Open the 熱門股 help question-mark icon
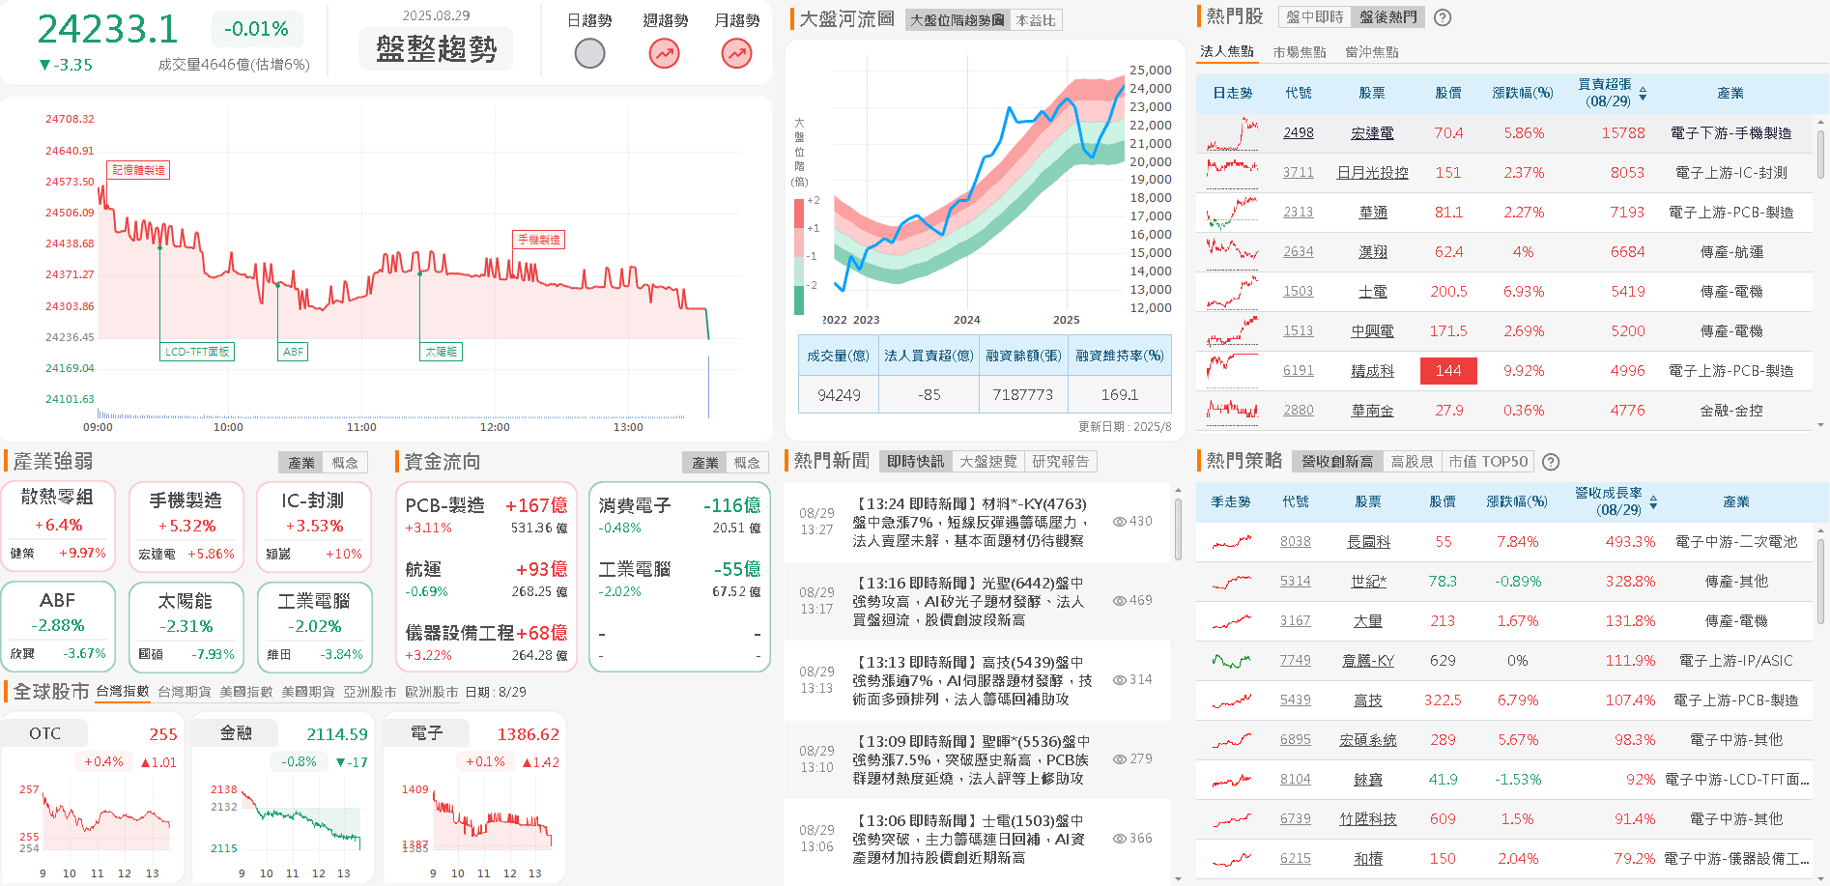This screenshot has width=1830, height=886. coord(1442,17)
